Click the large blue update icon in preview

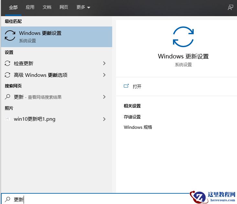[x=183, y=37]
